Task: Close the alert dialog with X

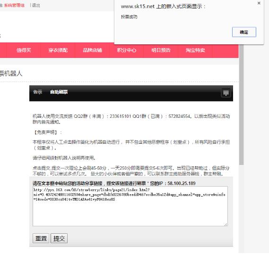Action: click(x=259, y=3)
